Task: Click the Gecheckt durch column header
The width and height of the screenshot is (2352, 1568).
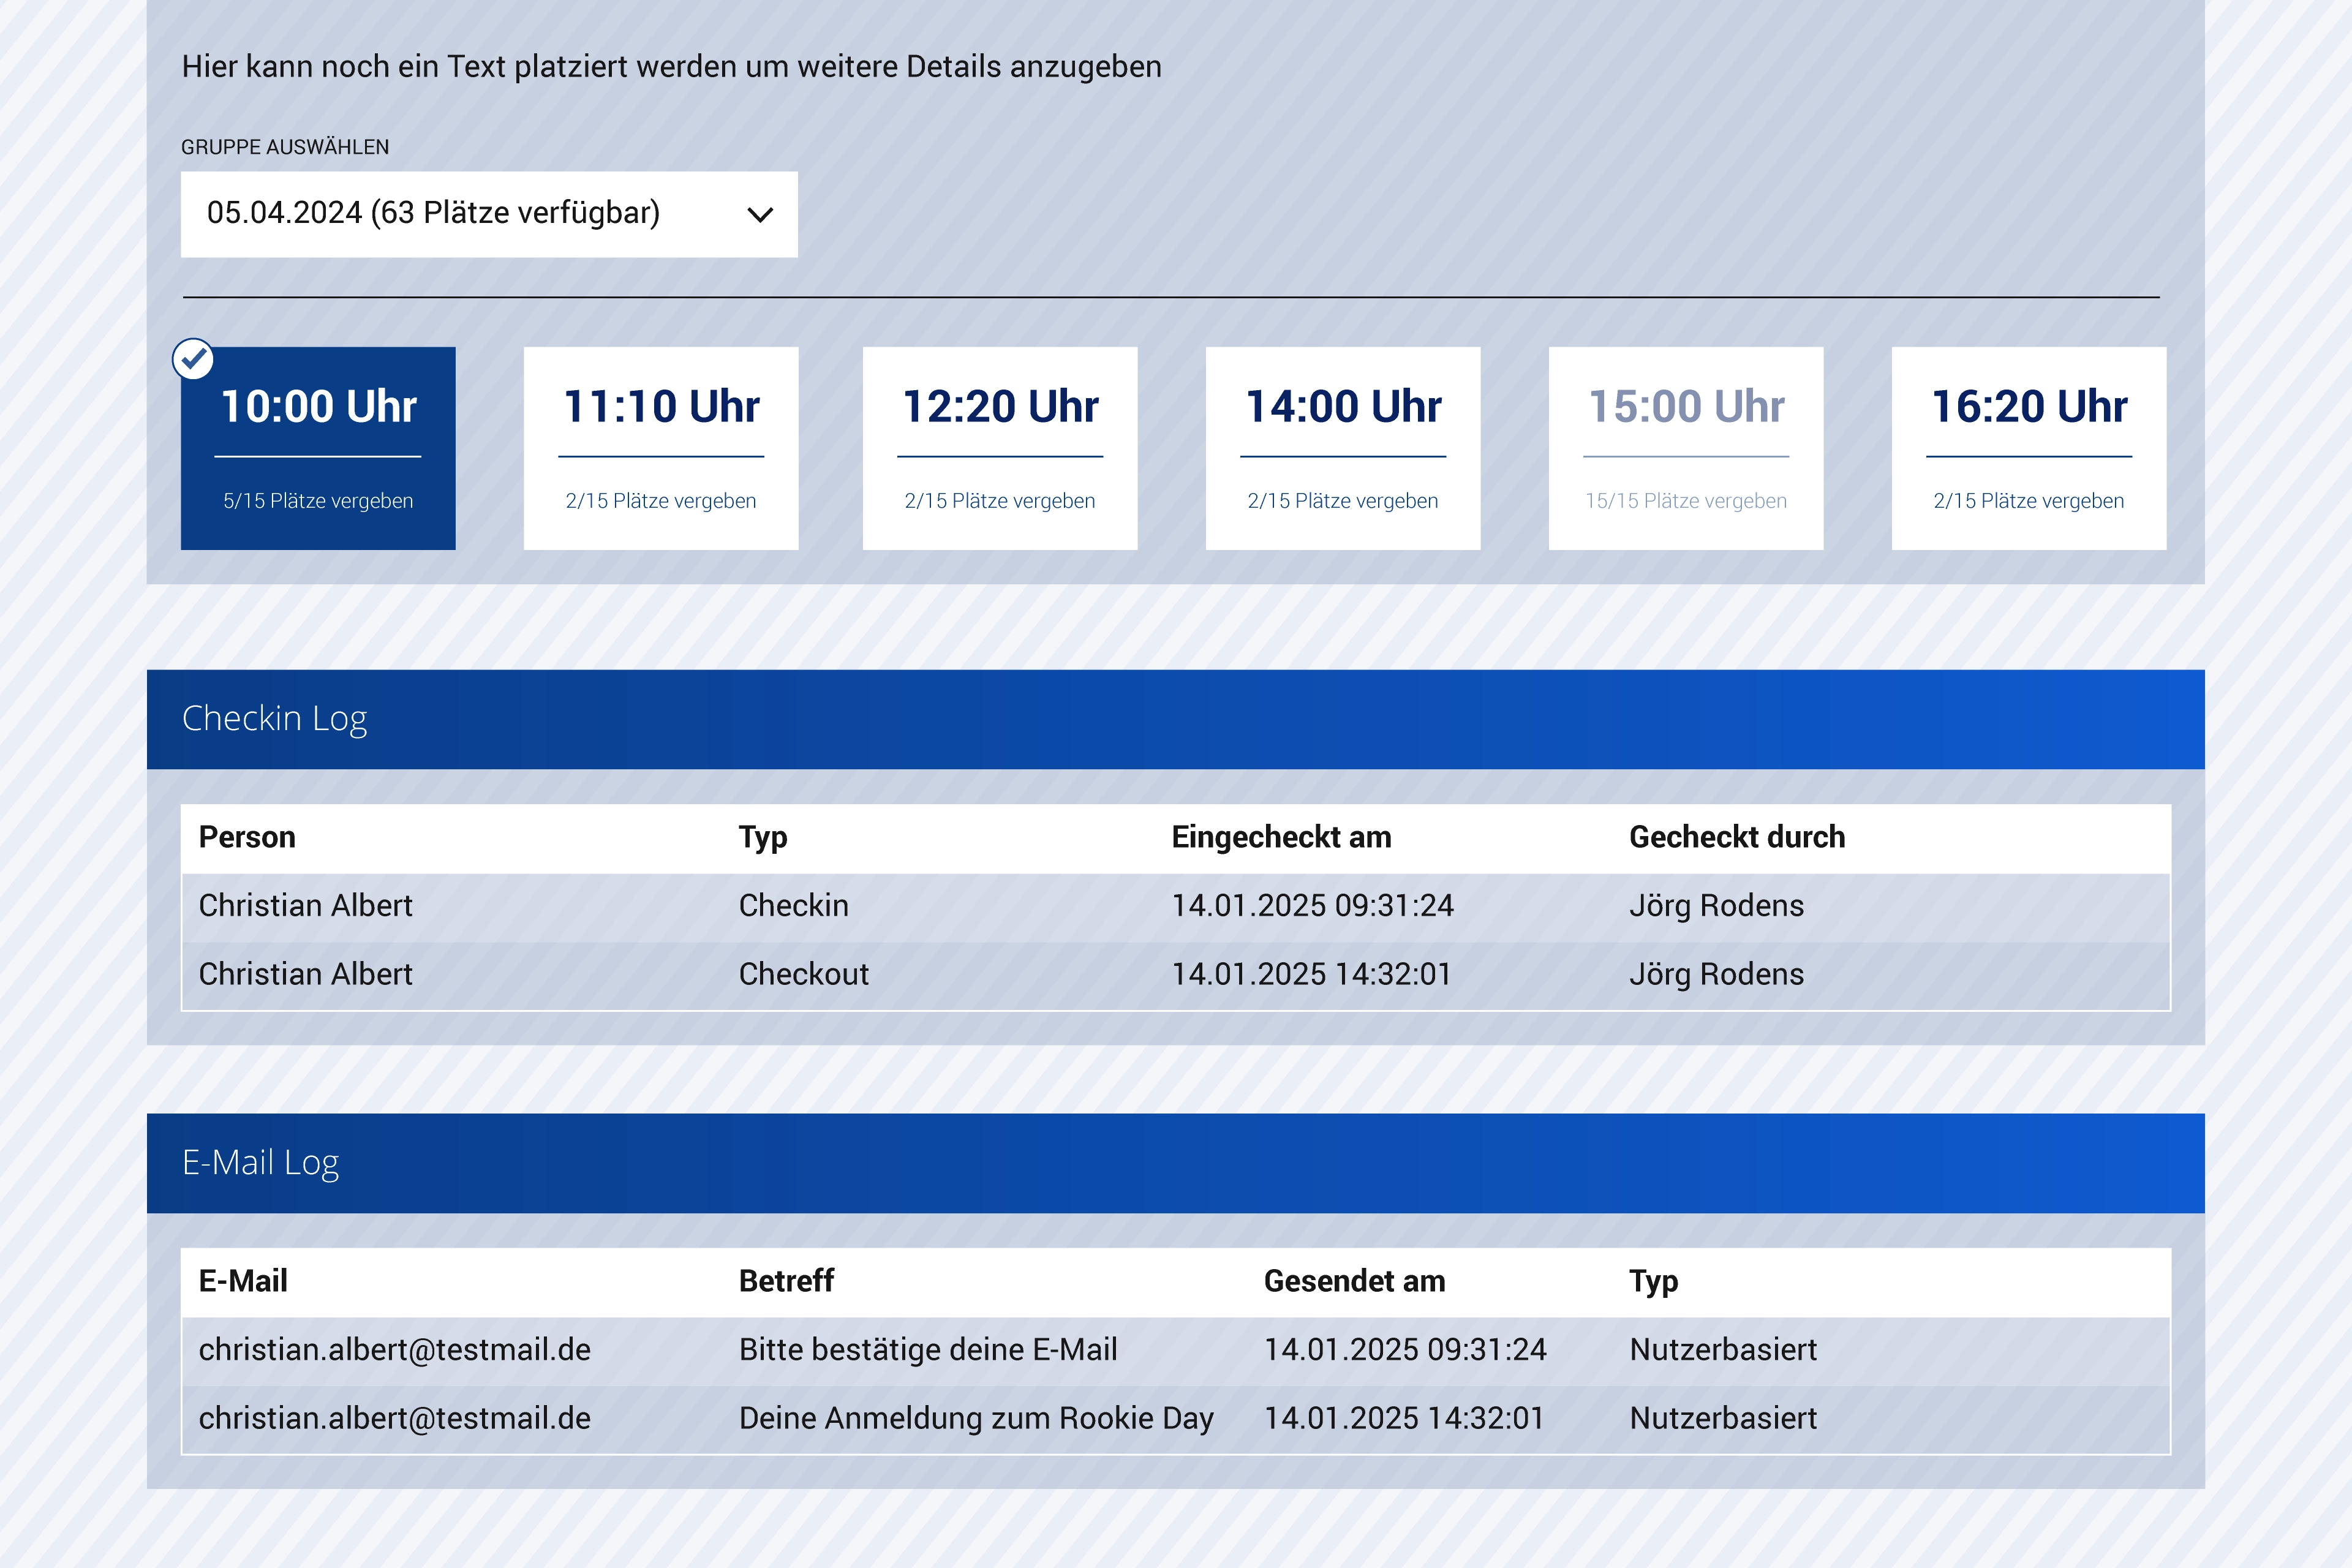Action: (x=1737, y=837)
